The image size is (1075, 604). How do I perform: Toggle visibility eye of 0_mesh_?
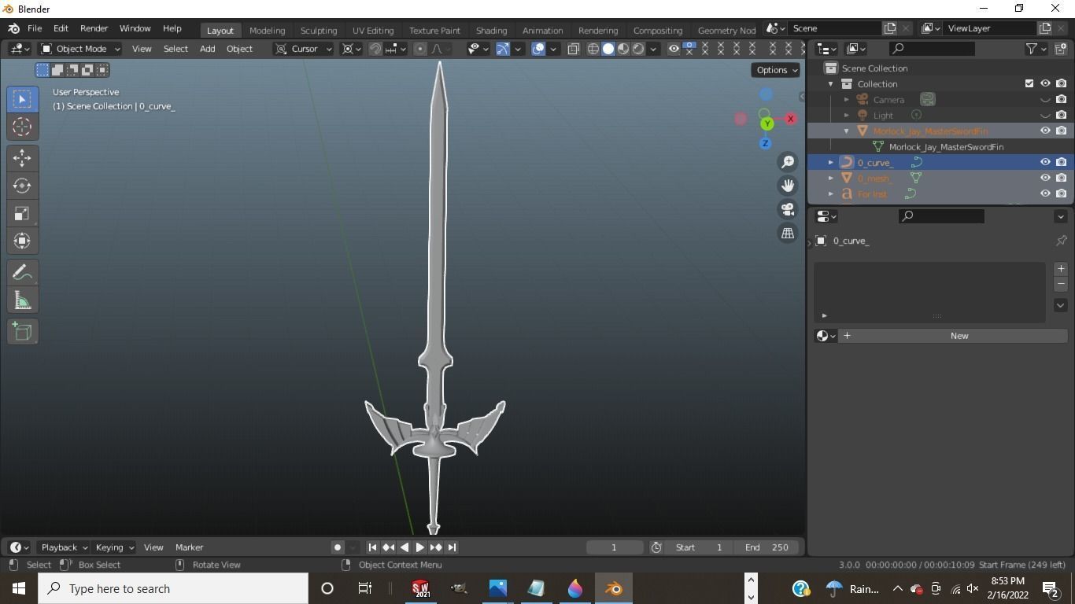click(1045, 178)
